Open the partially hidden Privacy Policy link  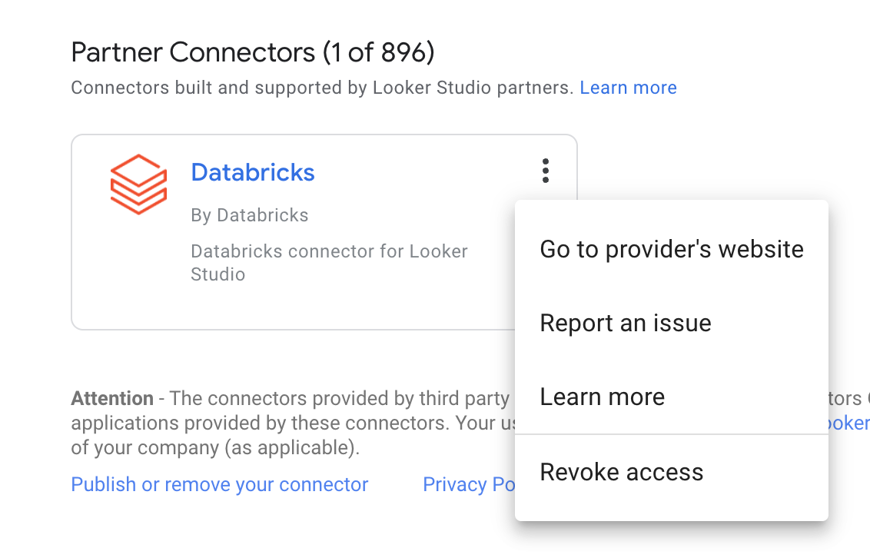(468, 484)
